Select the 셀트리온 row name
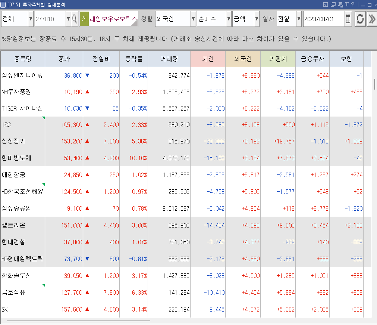The width and height of the screenshot is (377, 325). pos(13,225)
